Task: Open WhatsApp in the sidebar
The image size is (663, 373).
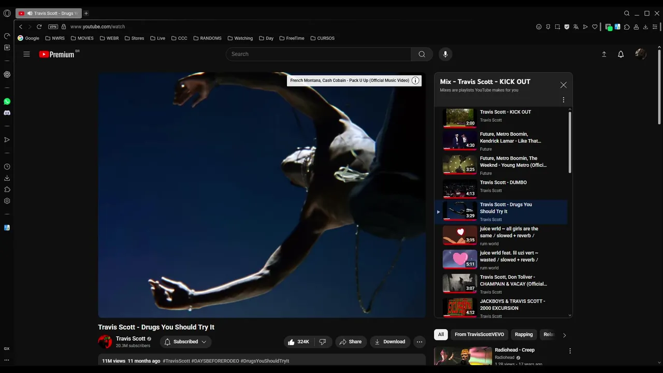Action: pyautogui.click(x=7, y=102)
